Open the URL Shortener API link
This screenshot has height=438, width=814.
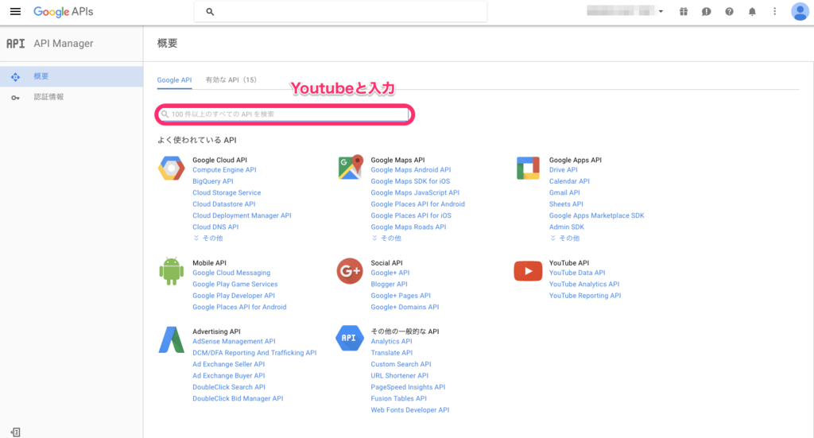399,375
